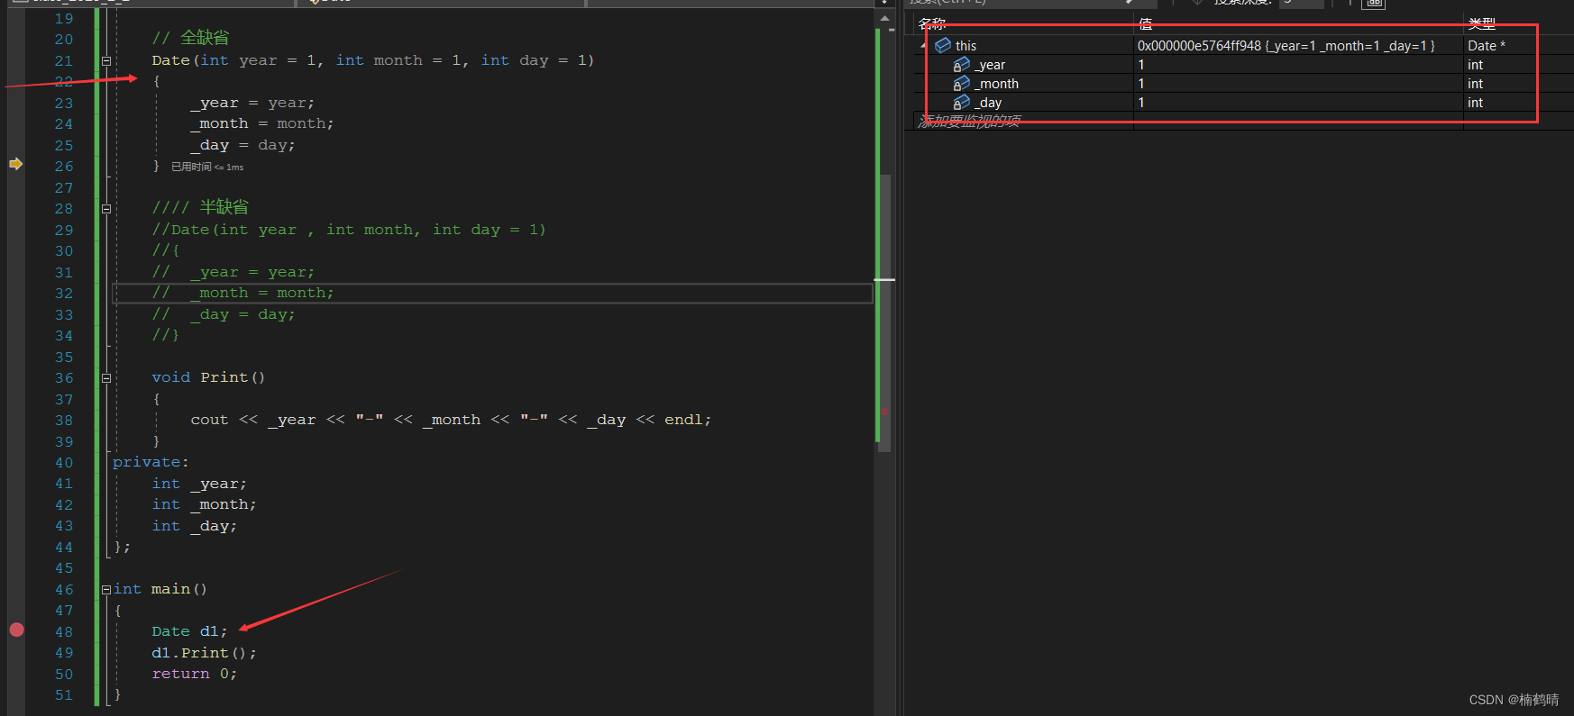
Task: Click the '类型' column header in Watch
Action: 1482,24
